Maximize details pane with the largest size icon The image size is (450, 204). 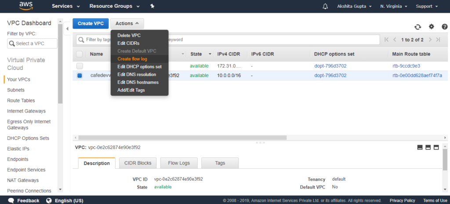click(x=436, y=147)
